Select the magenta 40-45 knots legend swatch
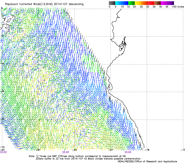This screenshot has height=163, width=185. pyautogui.click(x=164, y=3)
